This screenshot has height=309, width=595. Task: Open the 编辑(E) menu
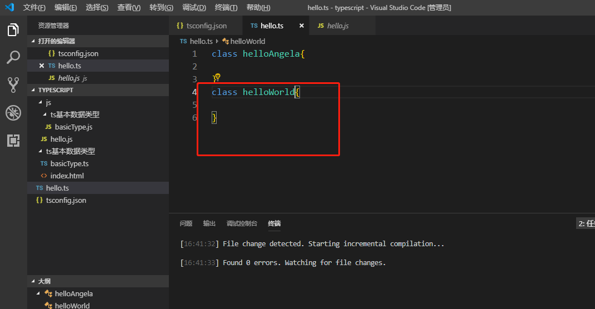click(x=66, y=7)
